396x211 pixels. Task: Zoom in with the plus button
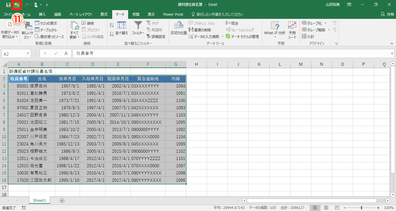point(379,208)
